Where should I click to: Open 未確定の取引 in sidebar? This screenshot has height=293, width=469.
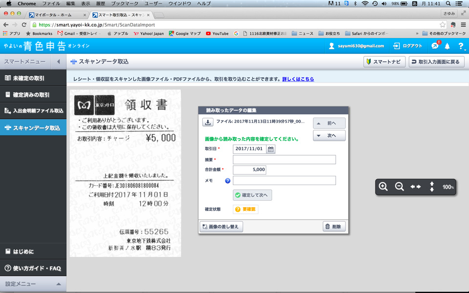[33, 78]
